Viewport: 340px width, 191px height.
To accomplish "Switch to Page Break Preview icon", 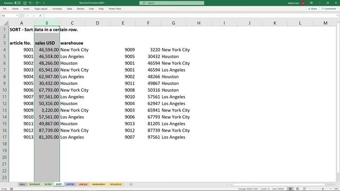I will pyautogui.click(x=304, y=189).
